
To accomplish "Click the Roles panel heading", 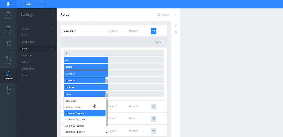I will click(65, 15).
